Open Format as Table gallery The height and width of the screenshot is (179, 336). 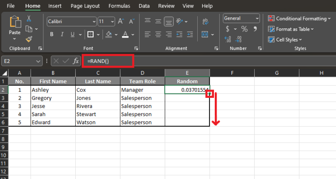tap(291, 29)
